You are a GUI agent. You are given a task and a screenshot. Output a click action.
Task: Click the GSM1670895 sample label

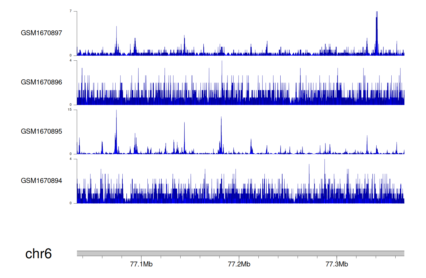tap(41, 131)
